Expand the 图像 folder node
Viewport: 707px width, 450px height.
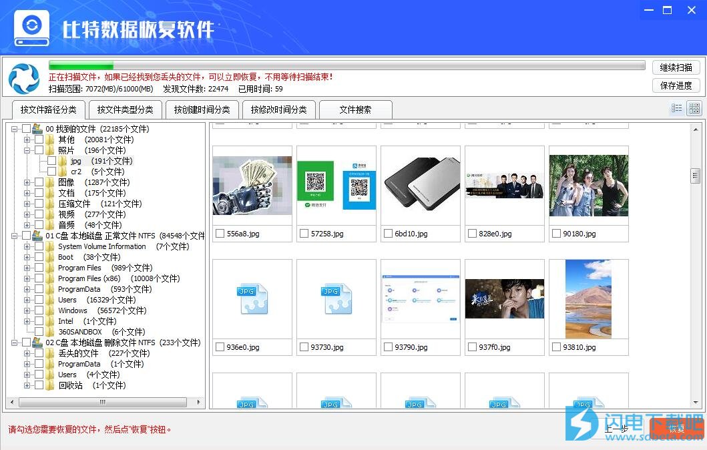pos(27,182)
